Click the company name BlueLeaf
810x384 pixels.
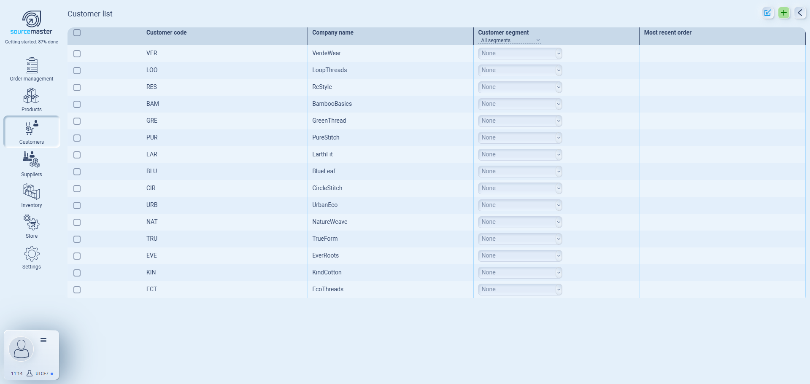point(324,171)
